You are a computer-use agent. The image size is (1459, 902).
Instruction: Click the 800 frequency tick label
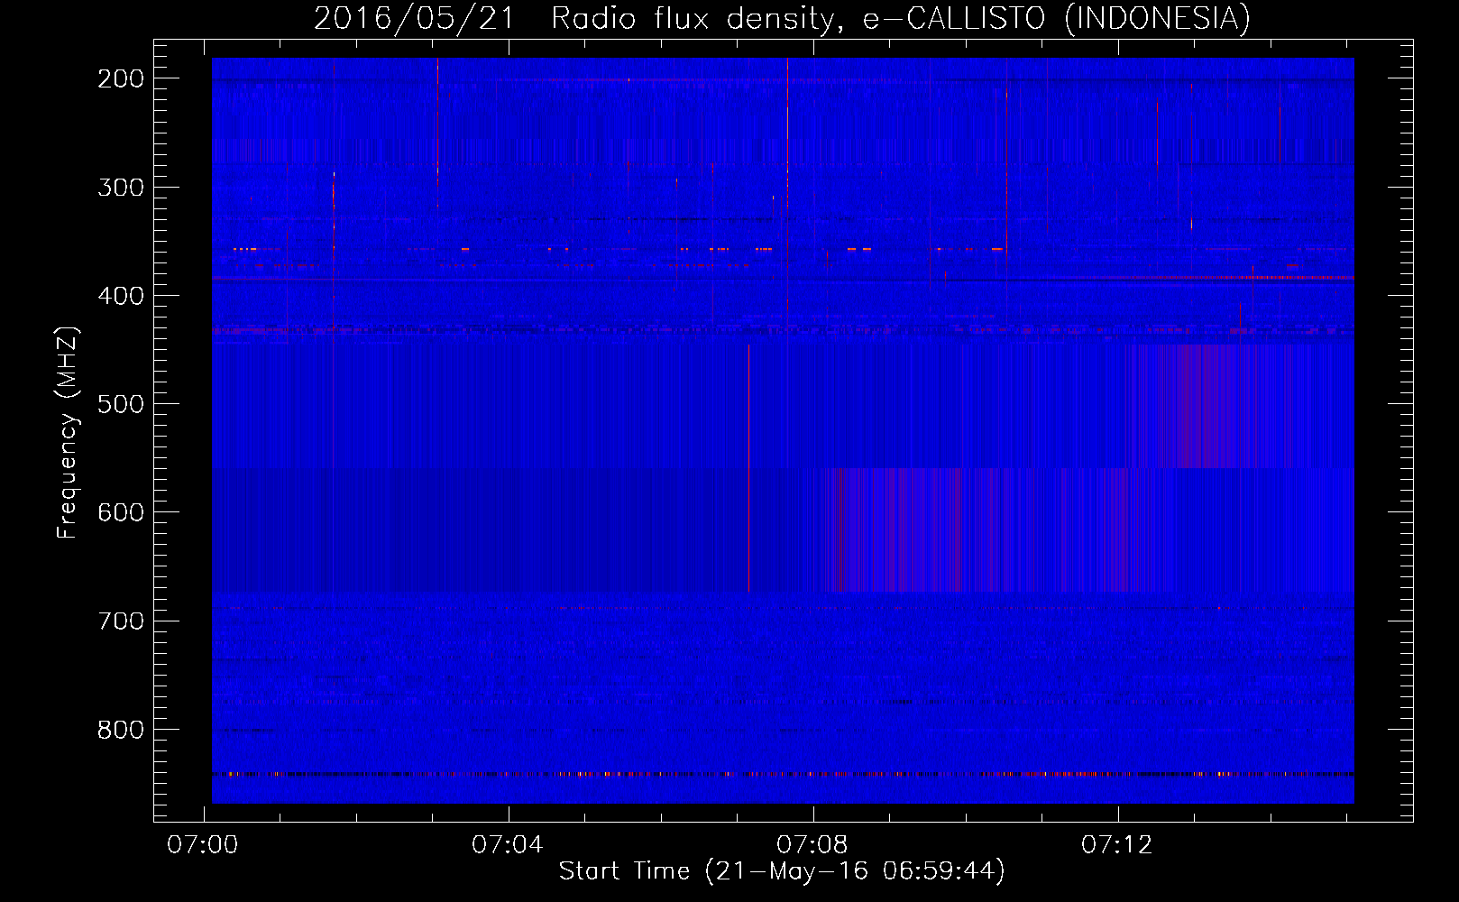point(120,729)
